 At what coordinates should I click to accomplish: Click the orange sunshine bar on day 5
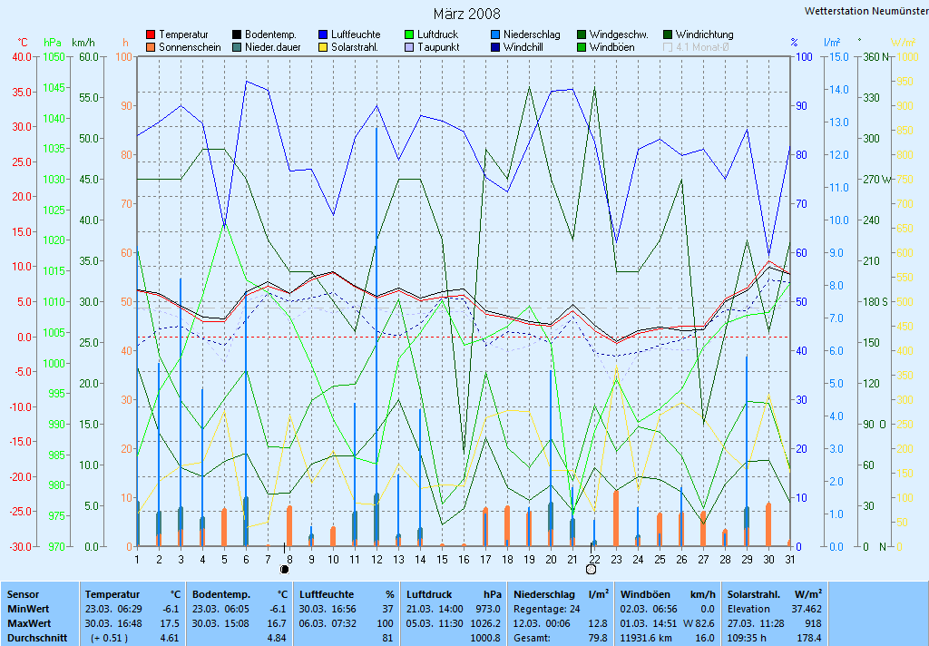click(224, 527)
